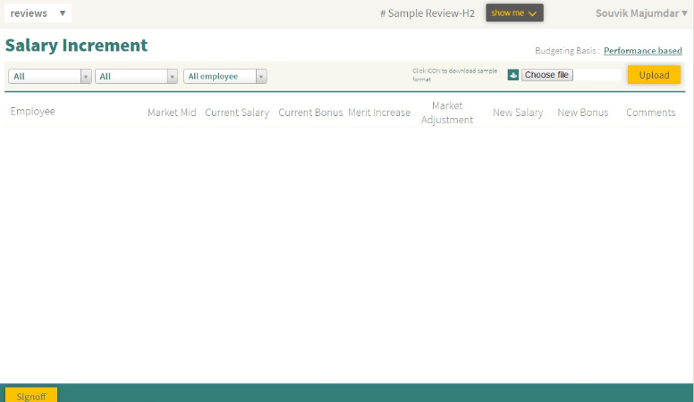Open the Souvik Majumdar user menu
Screen dimensions: 694x402
(641, 13)
